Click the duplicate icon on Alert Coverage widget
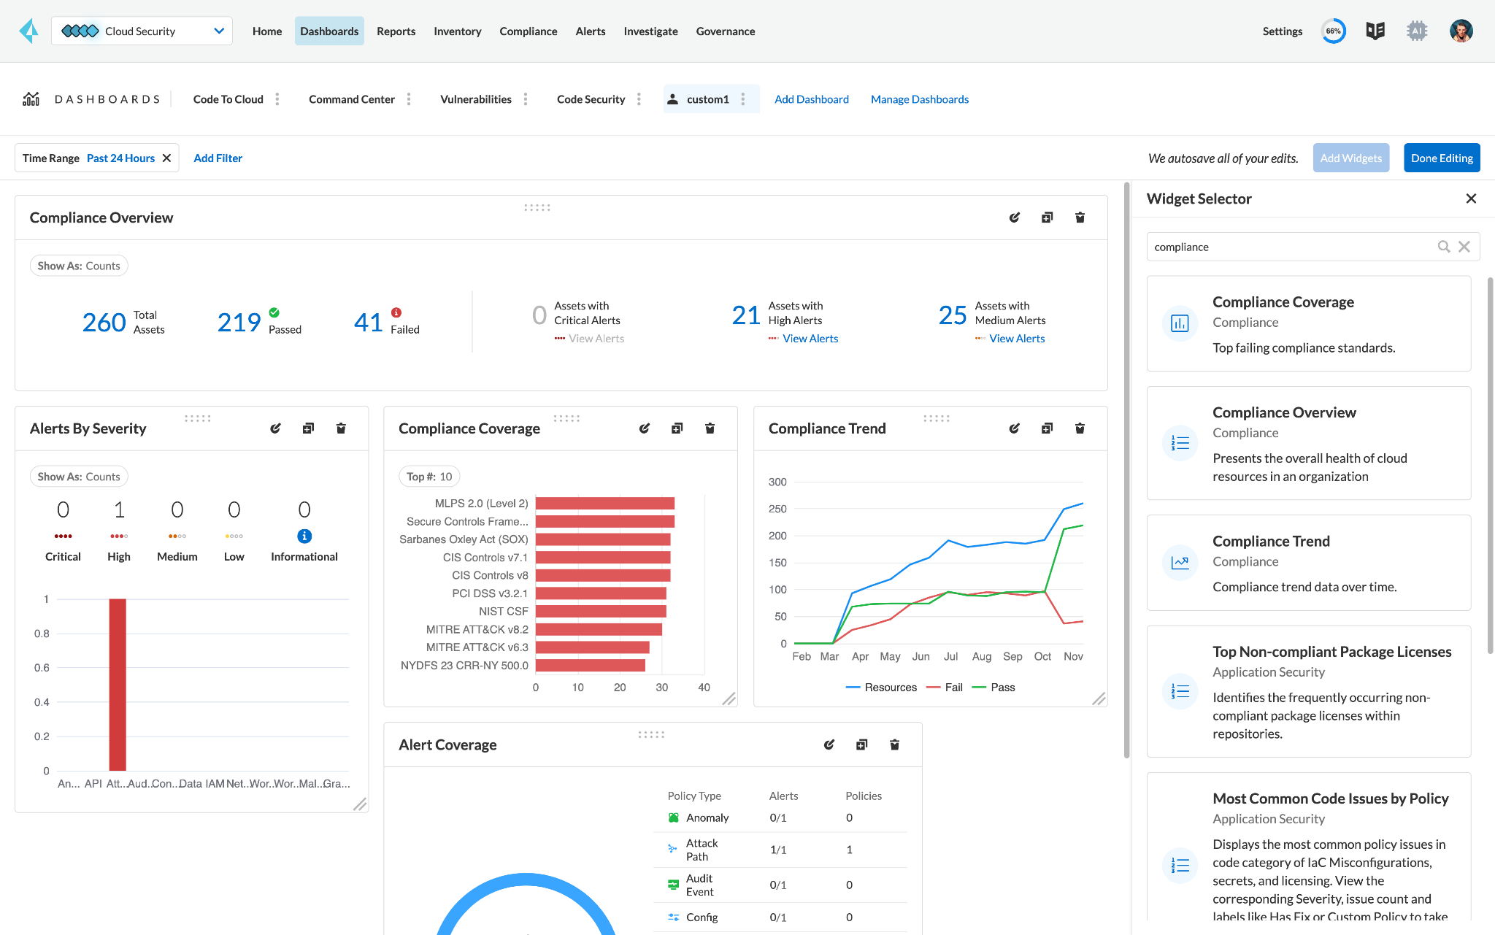The height and width of the screenshot is (935, 1495). pos(861,743)
